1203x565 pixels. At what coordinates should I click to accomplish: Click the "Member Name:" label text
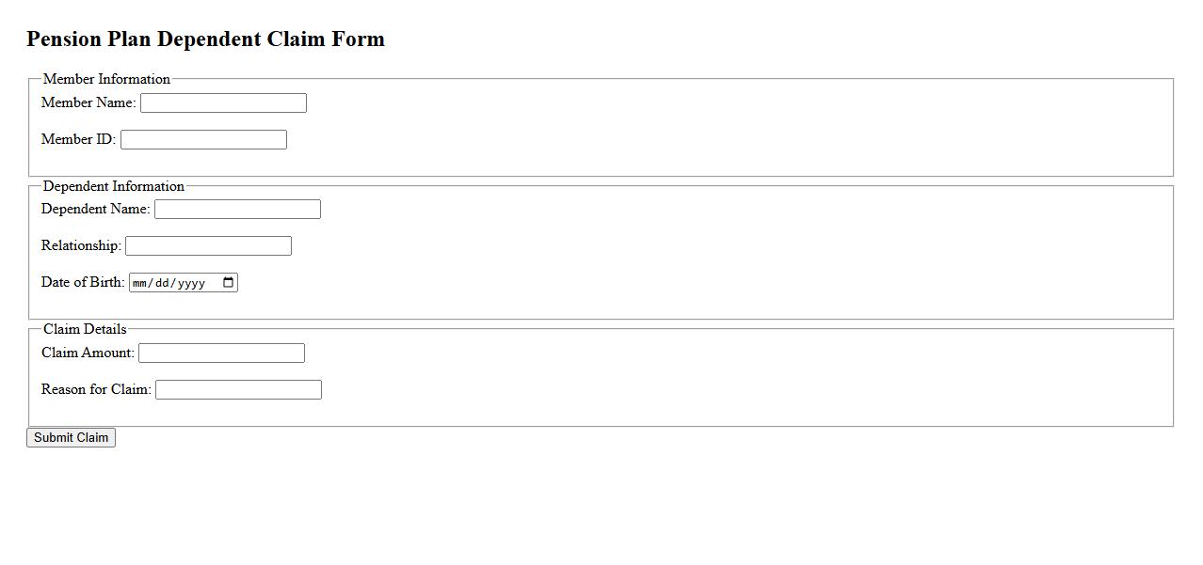88,102
